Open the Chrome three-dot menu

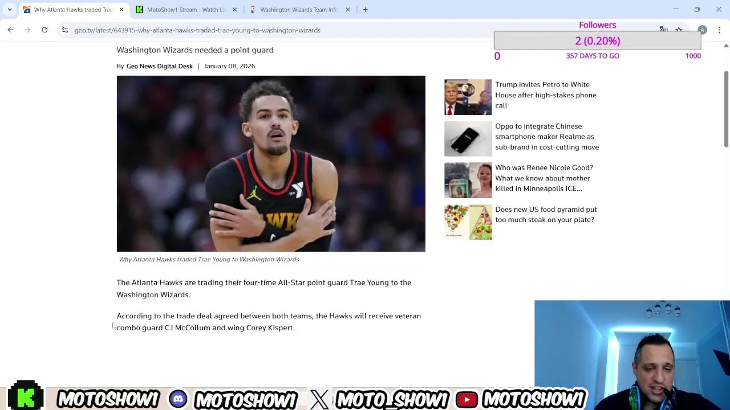pyautogui.click(x=719, y=30)
